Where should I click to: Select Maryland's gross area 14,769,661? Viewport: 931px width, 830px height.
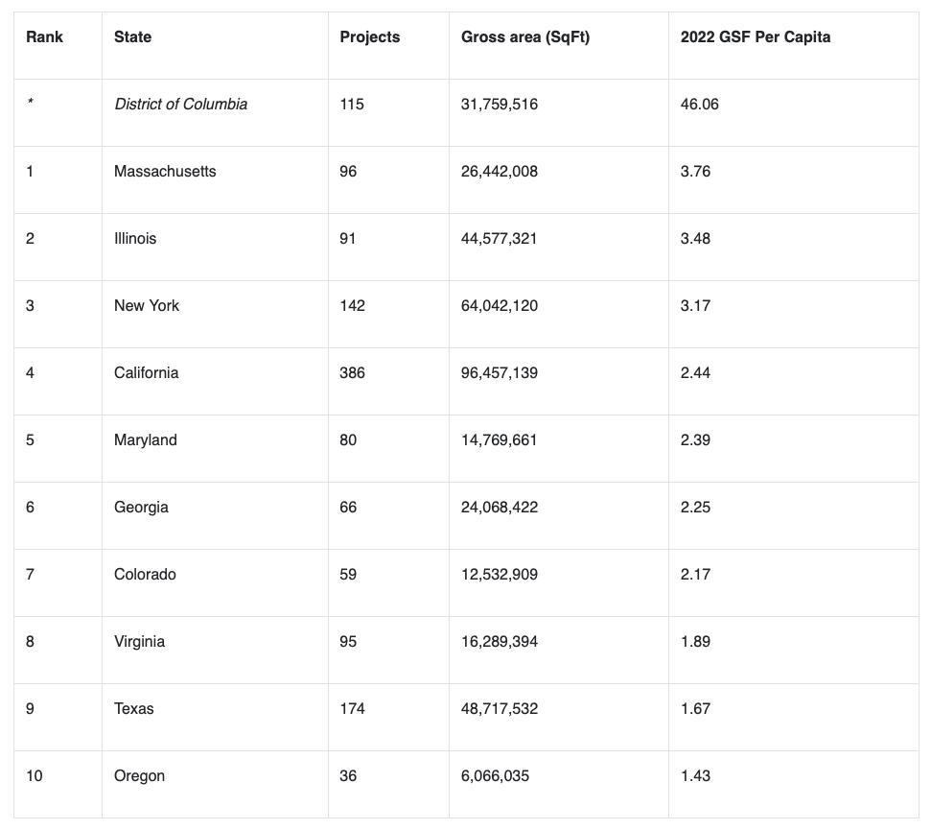pyautogui.click(x=499, y=439)
